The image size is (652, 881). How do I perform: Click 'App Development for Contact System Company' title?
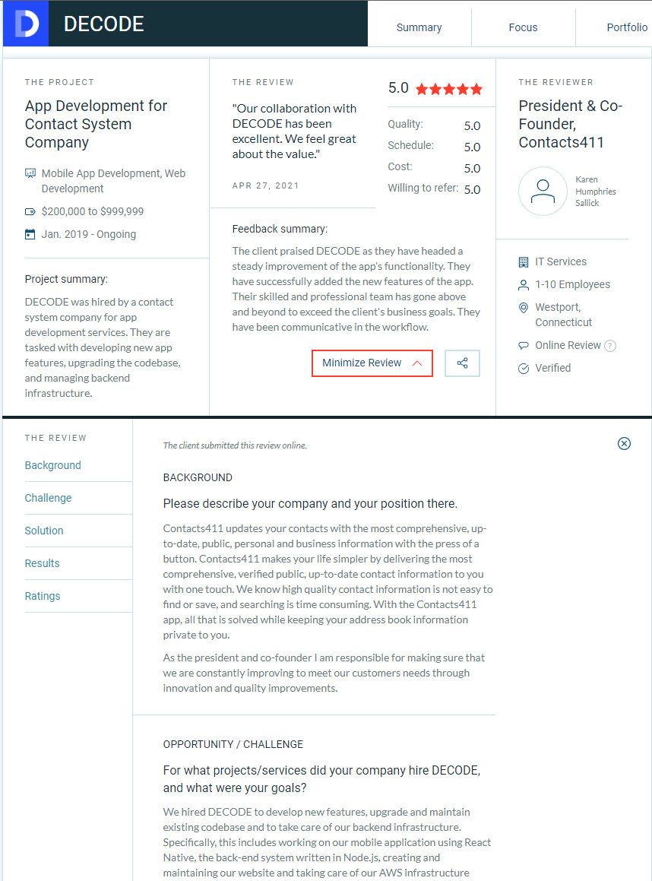(x=96, y=124)
